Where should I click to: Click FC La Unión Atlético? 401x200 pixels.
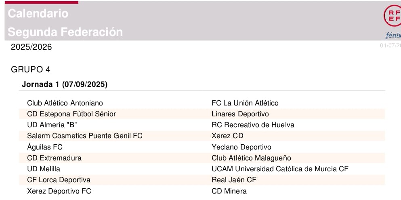click(x=245, y=103)
